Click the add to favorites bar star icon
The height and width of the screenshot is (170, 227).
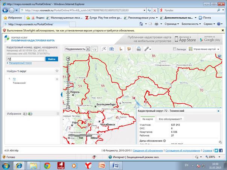(x=28, y=18)
